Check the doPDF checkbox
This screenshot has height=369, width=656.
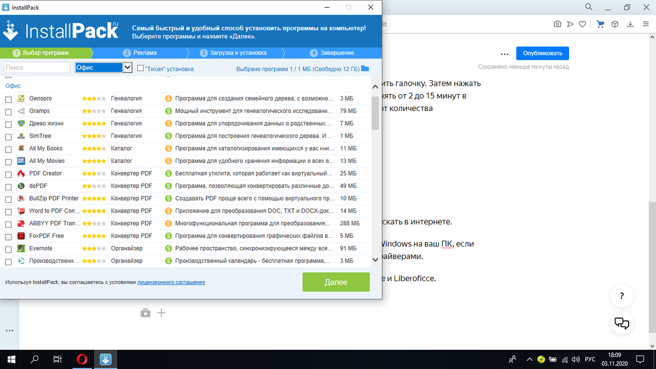(x=8, y=186)
